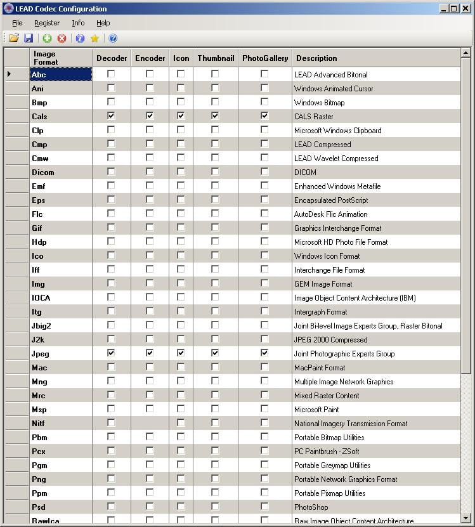Uncheck the Encoder checkbox for Jpeg
Image resolution: width=475 pixels, height=527 pixels.
[x=150, y=353]
